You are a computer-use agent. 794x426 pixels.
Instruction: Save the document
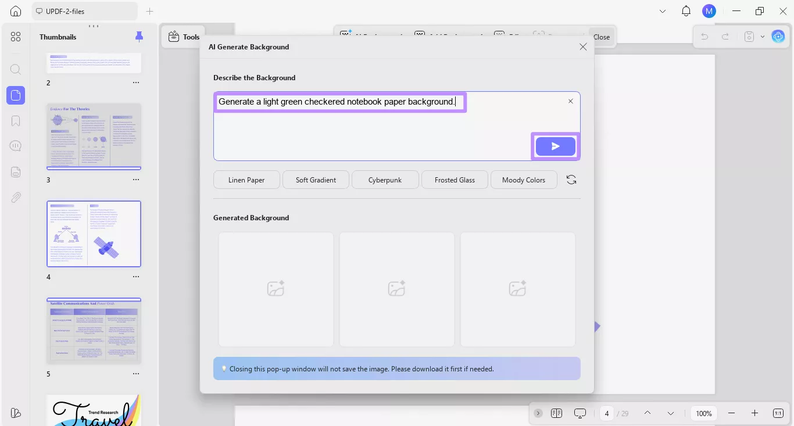749,37
